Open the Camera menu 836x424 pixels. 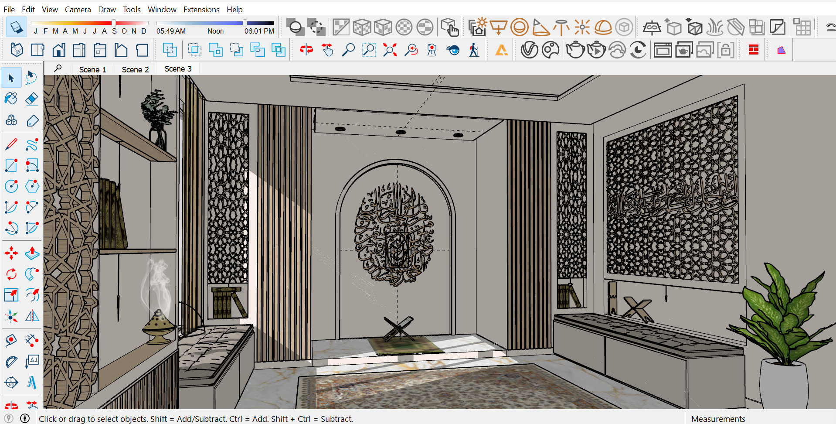pyautogui.click(x=78, y=9)
